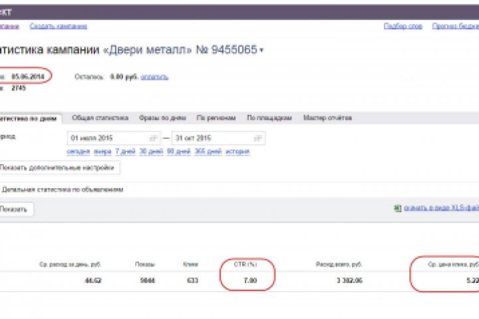The width and height of the screenshot is (479, 319).
Task: Open the 'Подбор слов' link
Action: (403, 27)
